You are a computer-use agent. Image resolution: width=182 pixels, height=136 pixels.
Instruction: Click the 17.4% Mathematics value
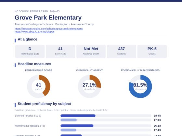(158, 130)
